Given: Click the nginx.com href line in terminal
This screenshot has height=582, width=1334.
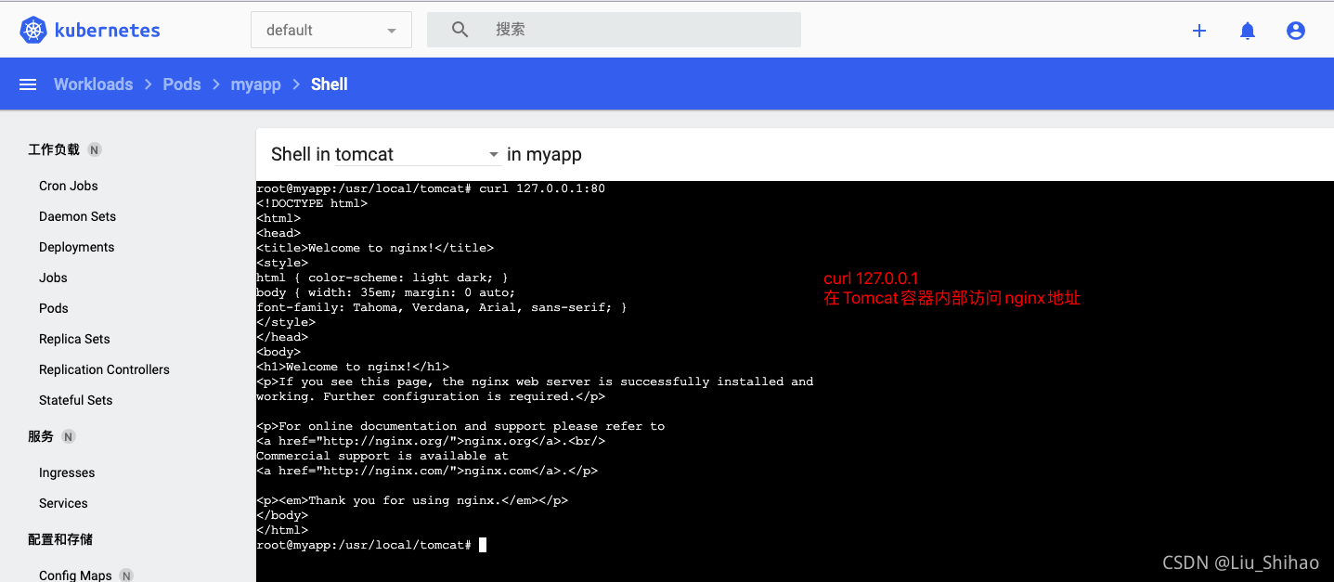Looking at the screenshot, I should pyautogui.click(x=427, y=471).
